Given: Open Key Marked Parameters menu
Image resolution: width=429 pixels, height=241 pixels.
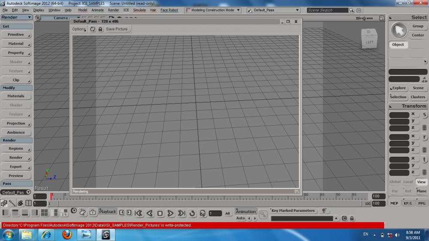Looking at the screenshot, I should (293, 211).
